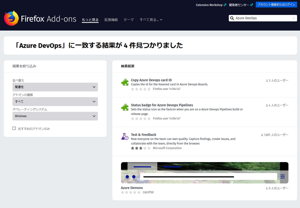Click star rating of Azure Demons
This screenshot has height=208, width=300.
coord(130,192)
